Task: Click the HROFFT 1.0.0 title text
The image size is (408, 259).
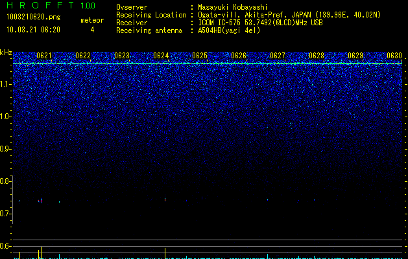Action: pyautogui.click(x=51, y=5)
